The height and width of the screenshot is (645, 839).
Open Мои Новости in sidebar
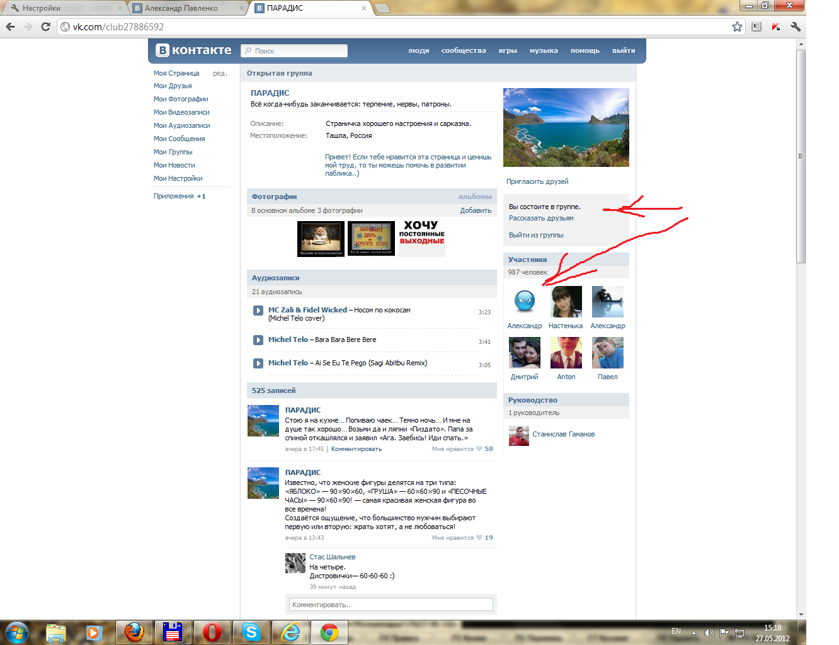(174, 165)
